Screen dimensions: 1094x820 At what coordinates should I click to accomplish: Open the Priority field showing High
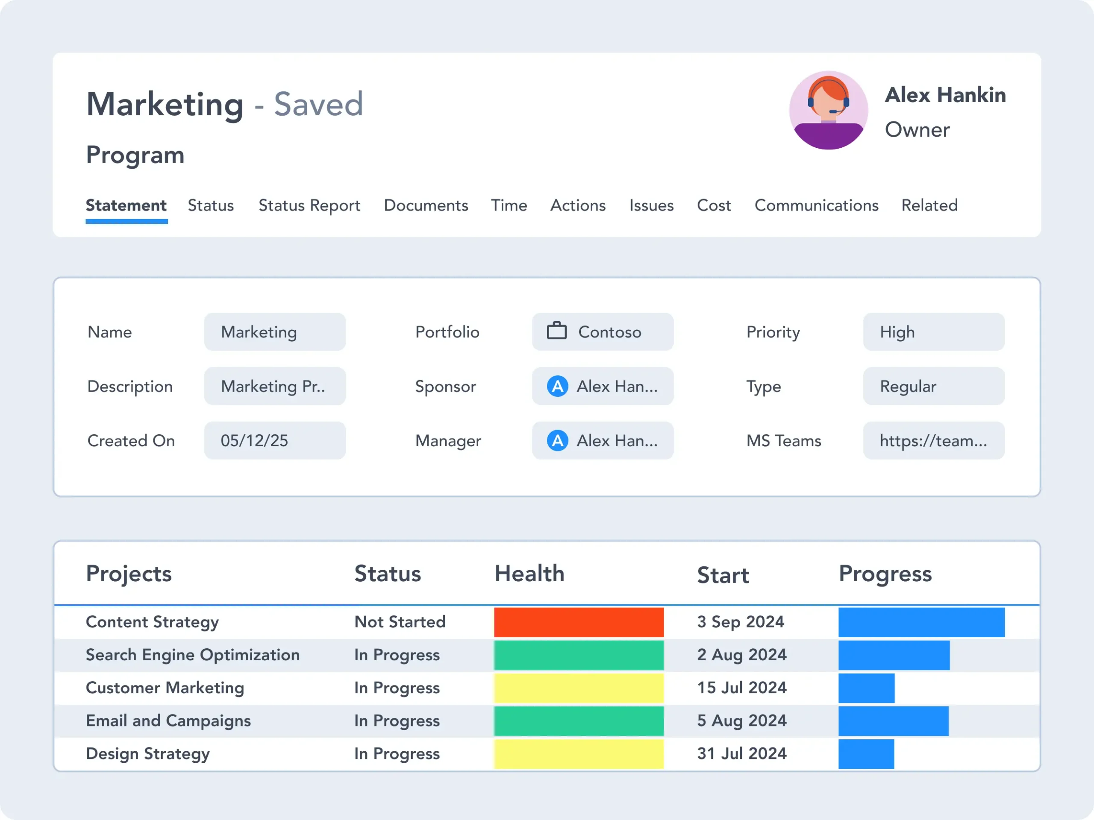933,332
